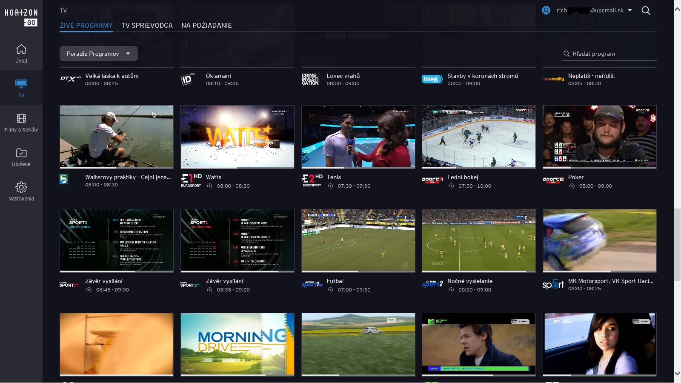Switch to TV SPRIEVODCA tab
The width and height of the screenshot is (681, 383).
coord(147,26)
